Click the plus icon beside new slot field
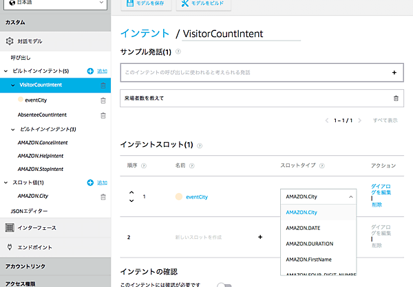This screenshot has height=287, width=413. pos(260,237)
